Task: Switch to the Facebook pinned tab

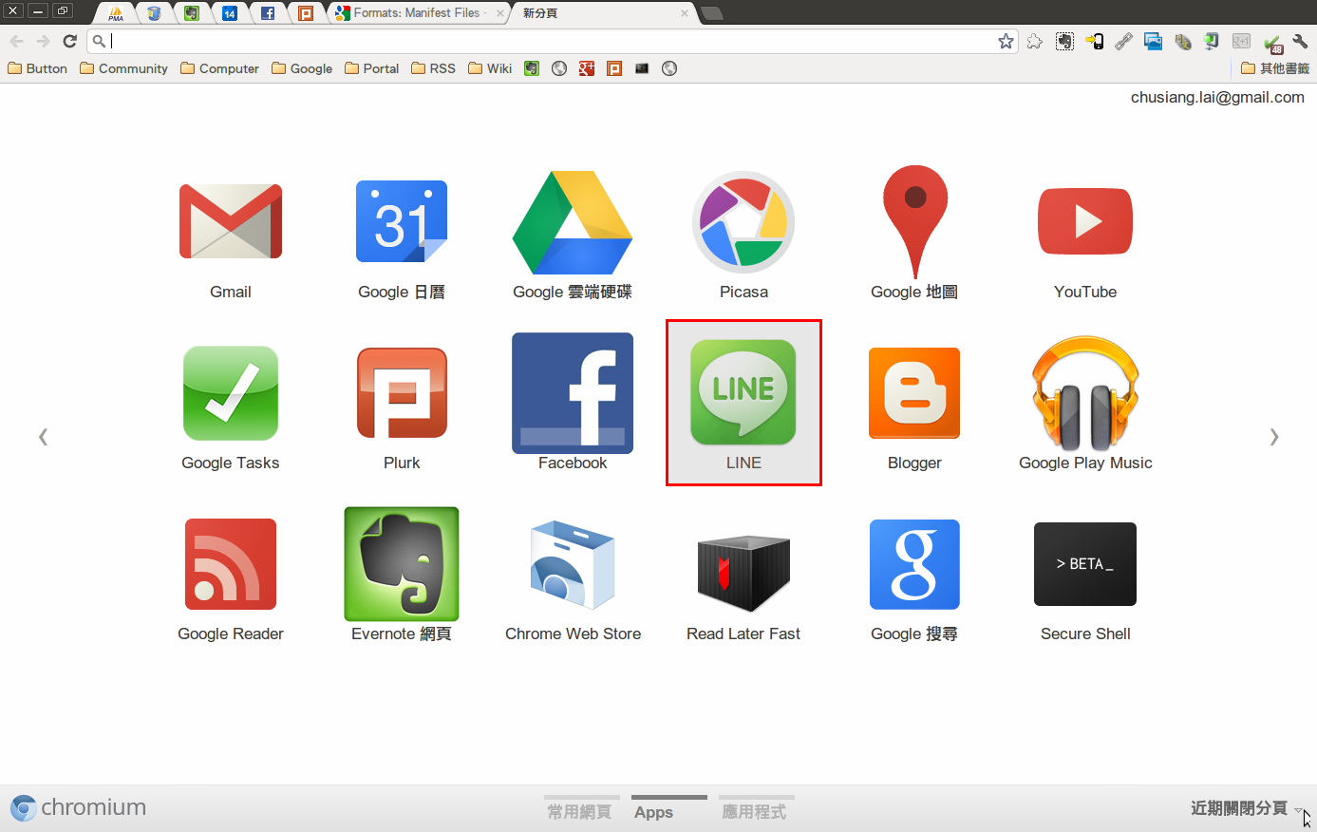Action: point(268,13)
